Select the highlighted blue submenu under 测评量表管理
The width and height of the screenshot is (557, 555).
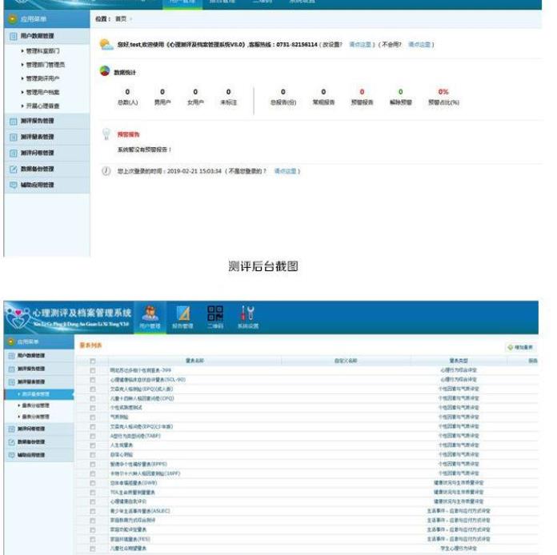point(39,394)
